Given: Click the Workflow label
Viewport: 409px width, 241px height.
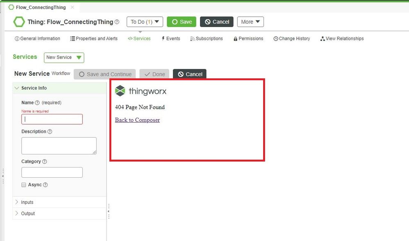Looking at the screenshot, I should coord(61,74).
